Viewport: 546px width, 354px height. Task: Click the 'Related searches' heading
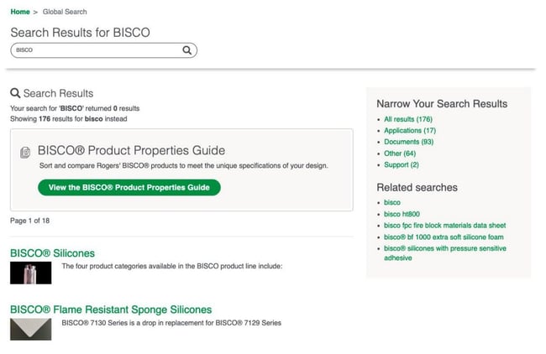(417, 187)
